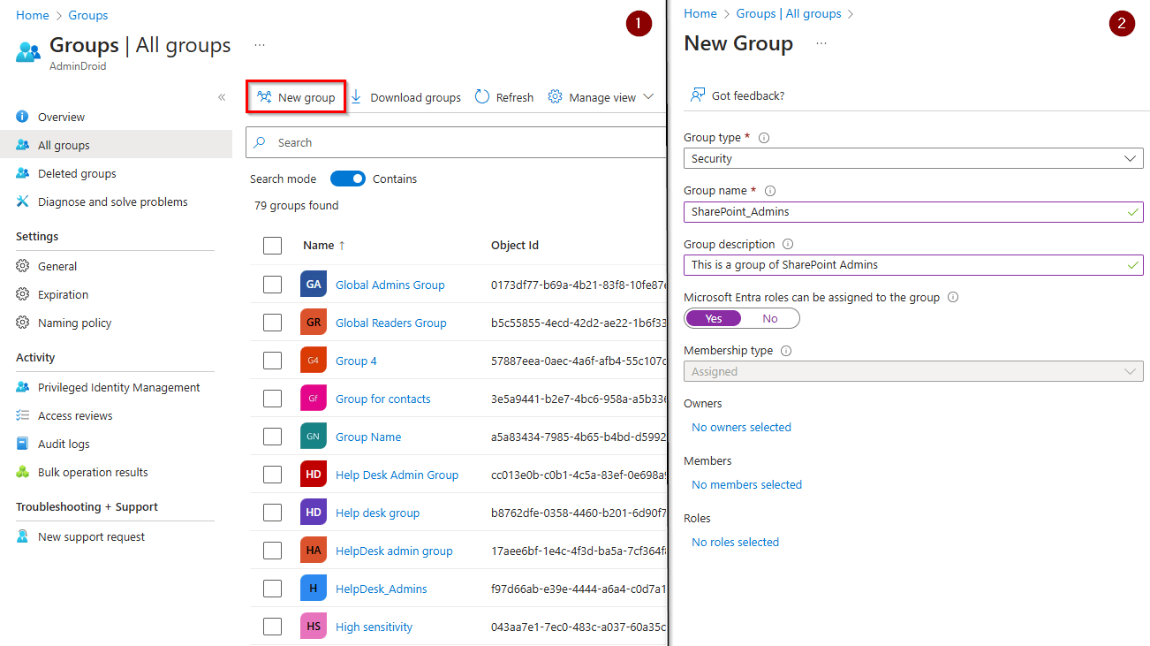This screenshot has height=646, width=1150.
Task: Open Manage view settings gear
Action: 554,96
